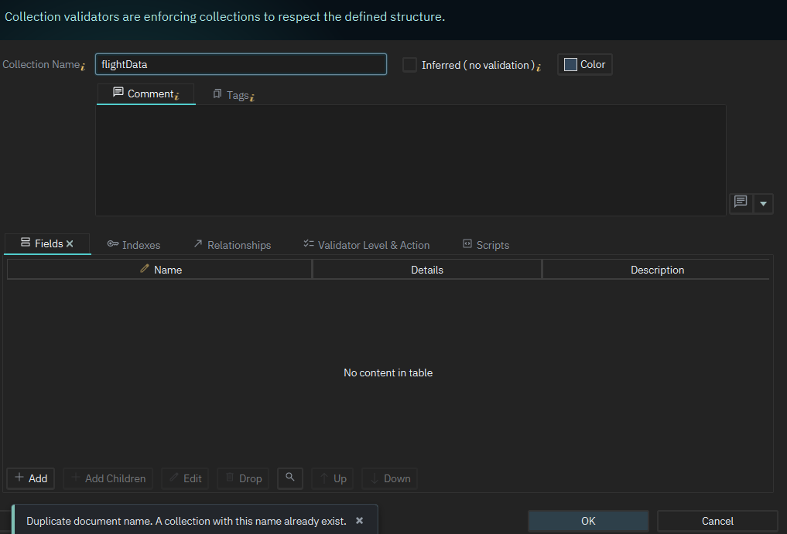Screen dimensions: 787x534
Task: Click the Details column header
Action: point(427,270)
